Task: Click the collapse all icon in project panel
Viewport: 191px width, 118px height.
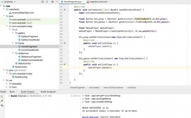Action: 47,2
